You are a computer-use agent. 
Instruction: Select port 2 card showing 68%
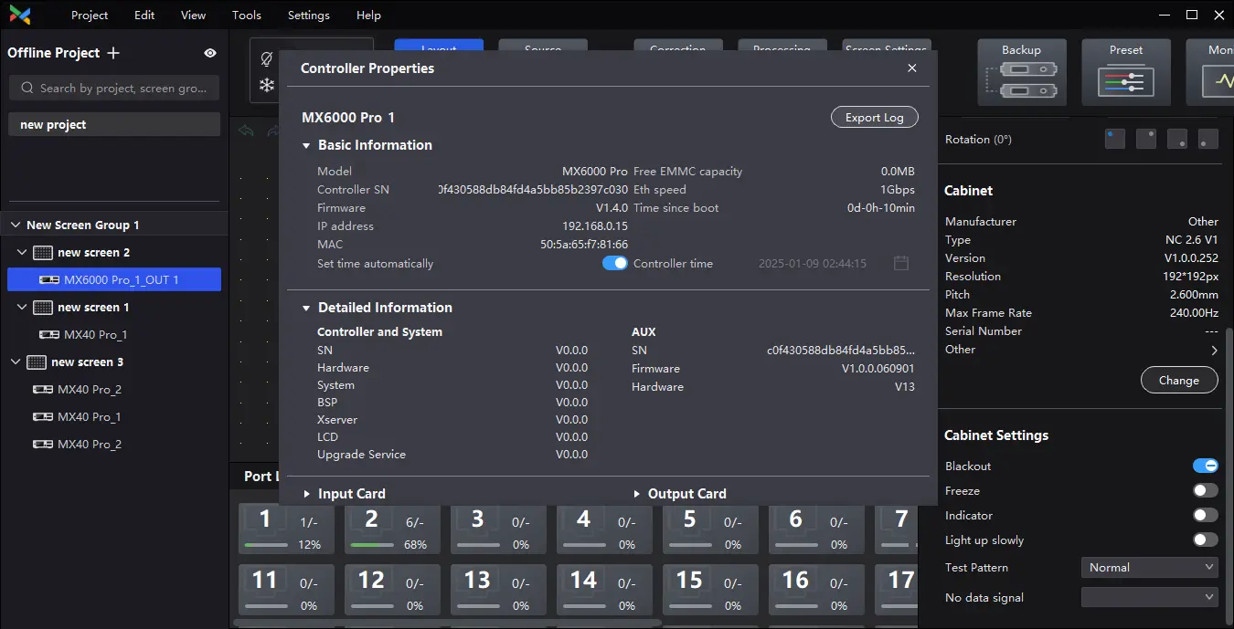tap(392, 529)
